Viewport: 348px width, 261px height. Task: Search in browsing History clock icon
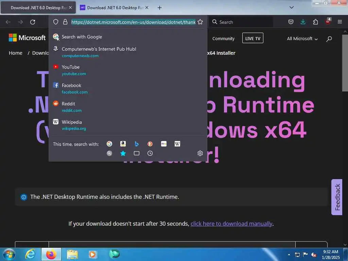pyautogui.click(x=150, y=153)
